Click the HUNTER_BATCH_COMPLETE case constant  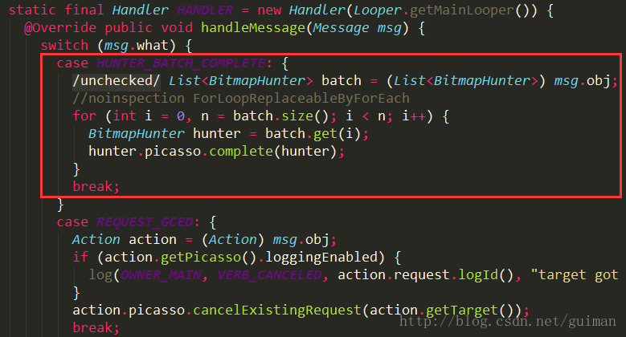coord(181,63)
